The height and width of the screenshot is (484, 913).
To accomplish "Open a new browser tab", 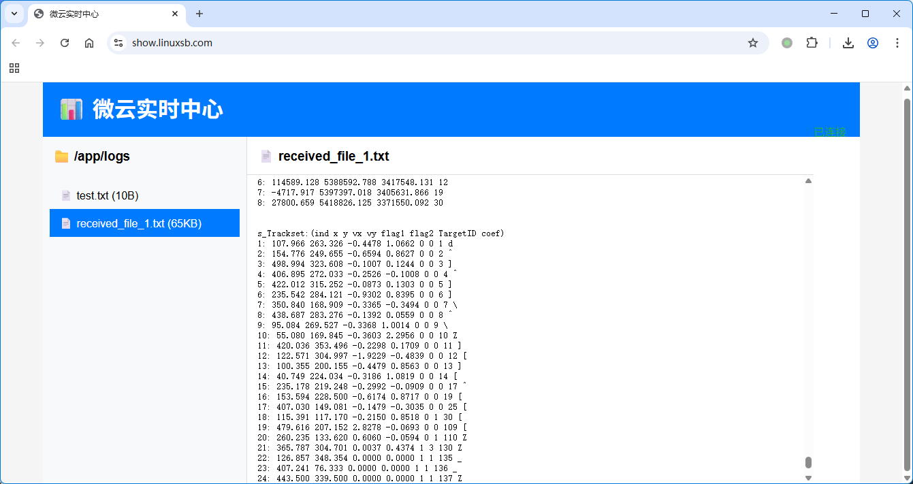I will (199, 14).
